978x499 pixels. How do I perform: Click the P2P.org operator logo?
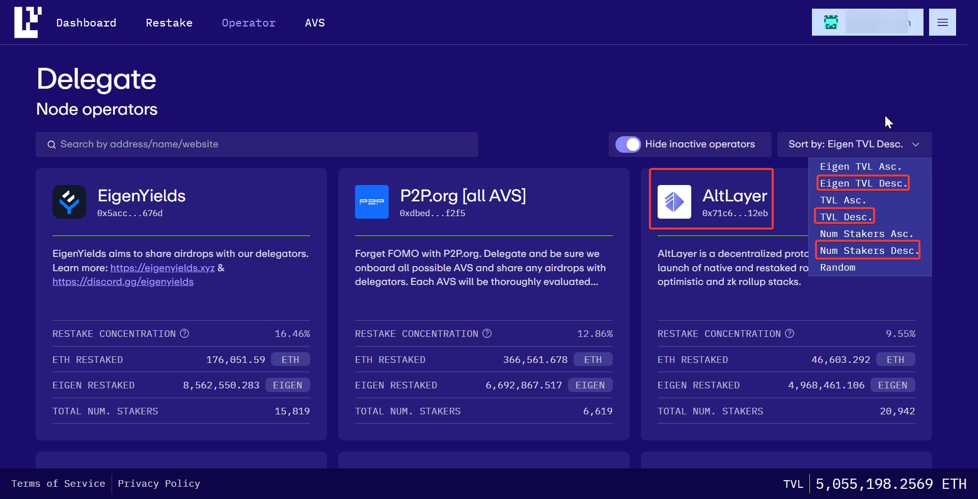(371, 202)
